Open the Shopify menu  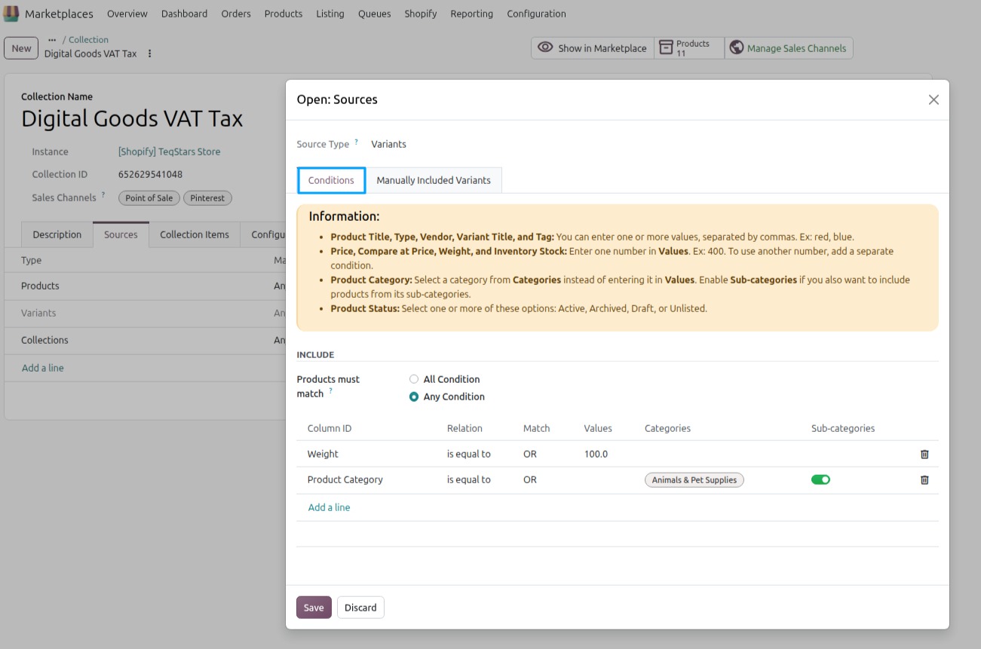[421, 14]
